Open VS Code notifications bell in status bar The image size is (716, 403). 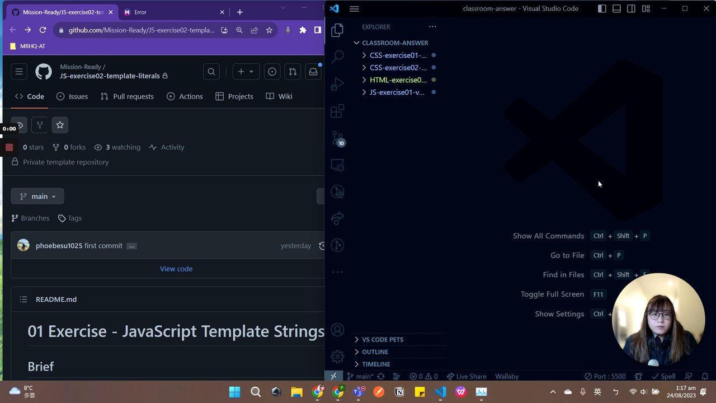coord(705,377)
